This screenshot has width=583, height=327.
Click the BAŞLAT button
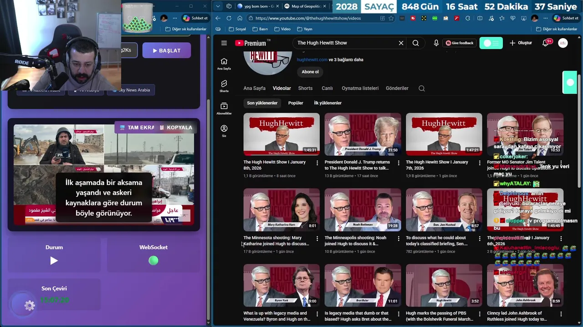tap(166, 50)
